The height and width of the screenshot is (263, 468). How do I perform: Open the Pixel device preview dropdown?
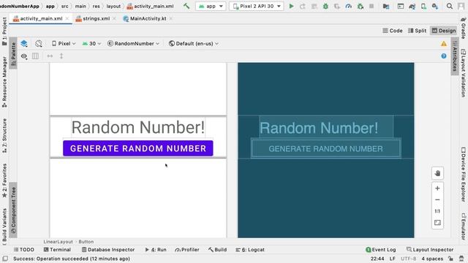click(64, 44)
